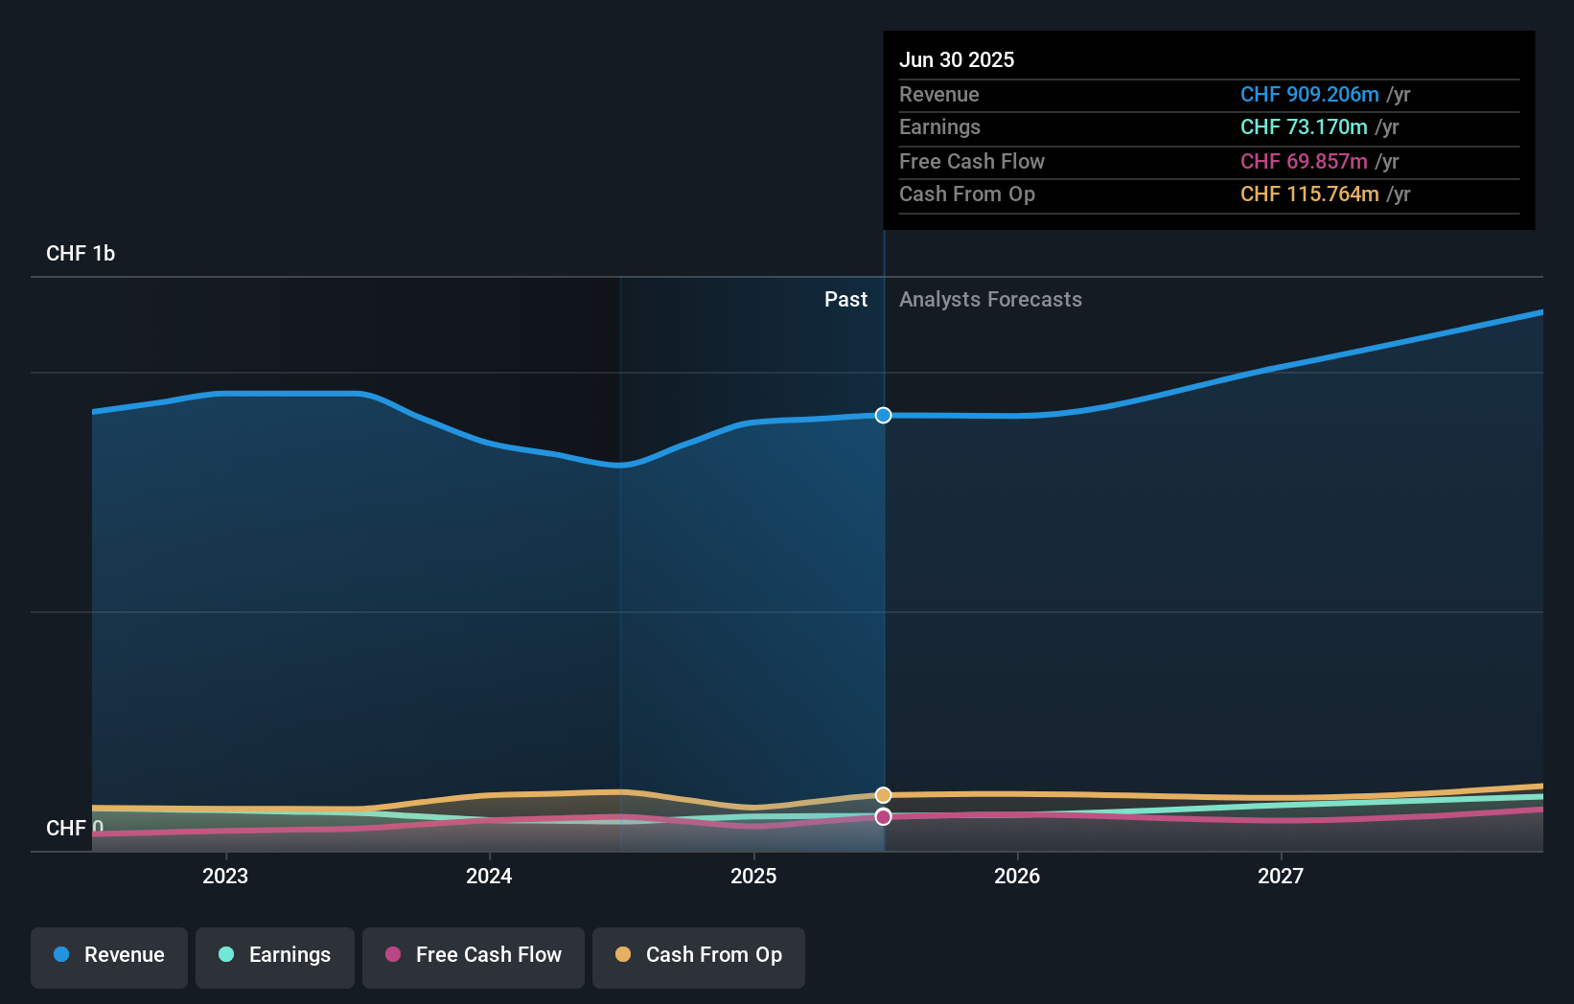The width and height of the screenshot is (1574, 1004).
Task: Click the Free Cash Flow legend button
Action: tap(473, 955)
